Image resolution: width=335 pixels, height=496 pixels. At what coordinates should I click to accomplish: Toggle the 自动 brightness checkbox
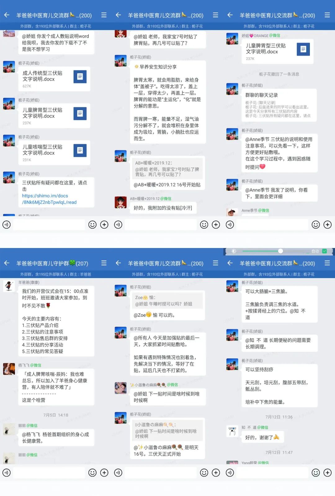324,251
